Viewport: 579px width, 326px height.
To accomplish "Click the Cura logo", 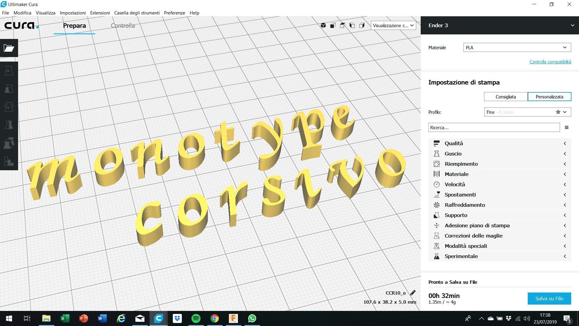I will (x=22, y=25).
